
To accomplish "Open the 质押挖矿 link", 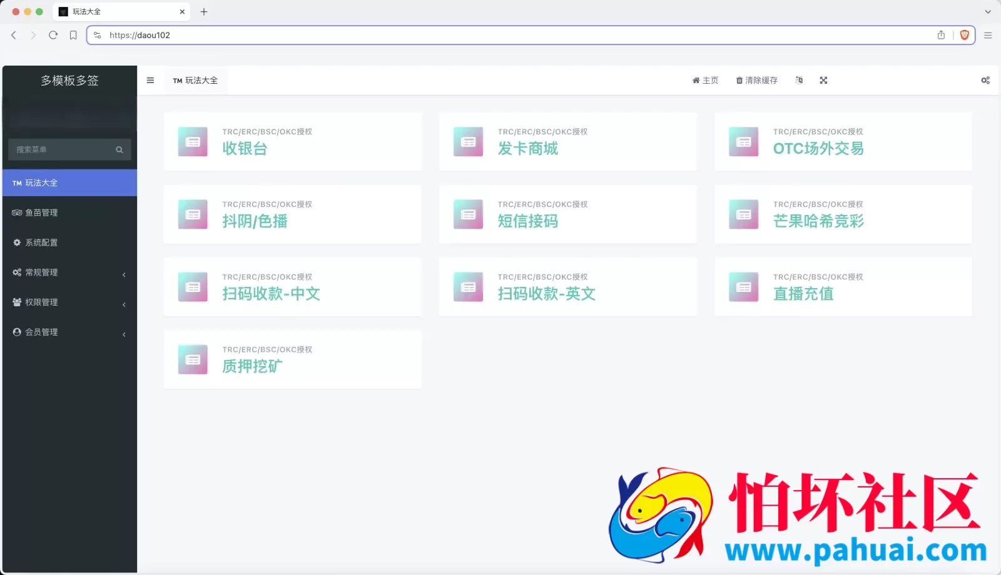I will (x=252, y=366).
